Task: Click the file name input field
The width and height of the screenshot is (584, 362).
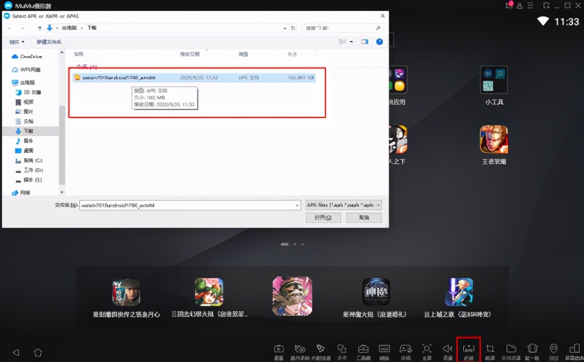Action: click(190, 205)
